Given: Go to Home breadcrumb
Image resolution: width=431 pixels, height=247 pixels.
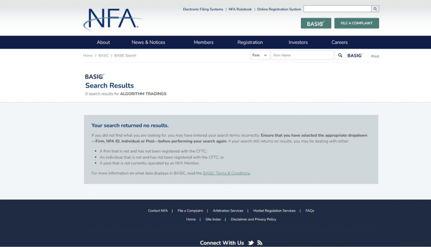Looking at the screenshot, I should click(x=88, y=56).
